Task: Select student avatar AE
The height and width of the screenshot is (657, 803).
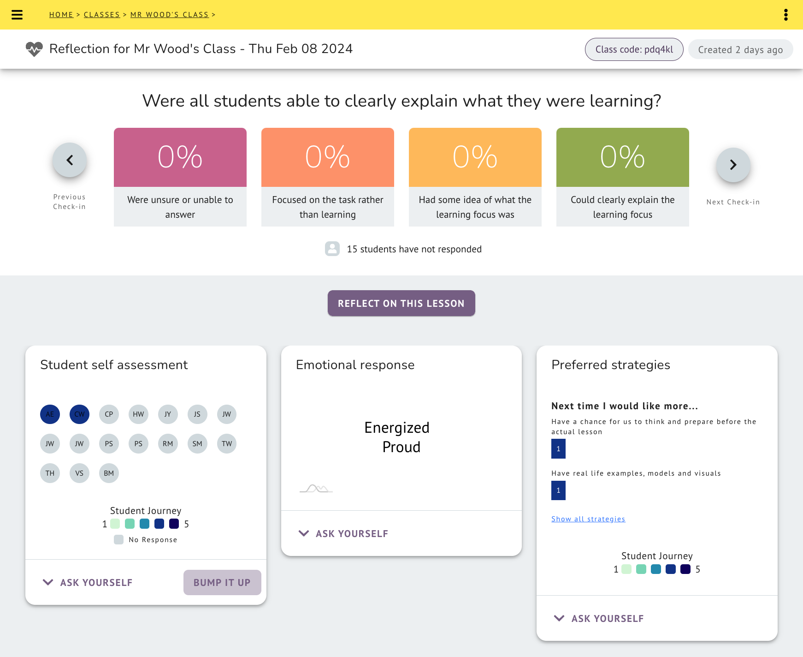Action: (x=50, y=414)
